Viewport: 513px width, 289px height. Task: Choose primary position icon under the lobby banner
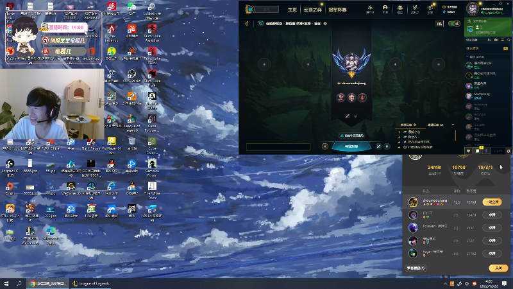pyautogui.click(x=348, y=116)
